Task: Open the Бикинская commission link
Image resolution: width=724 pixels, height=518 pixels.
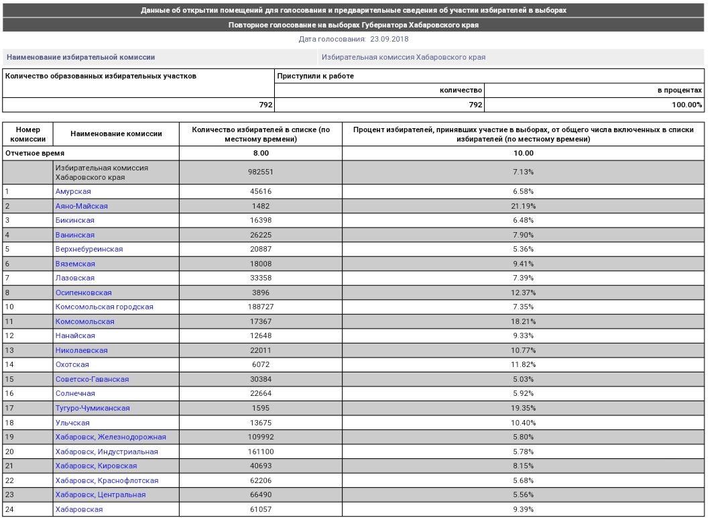Action: [75, 220]
